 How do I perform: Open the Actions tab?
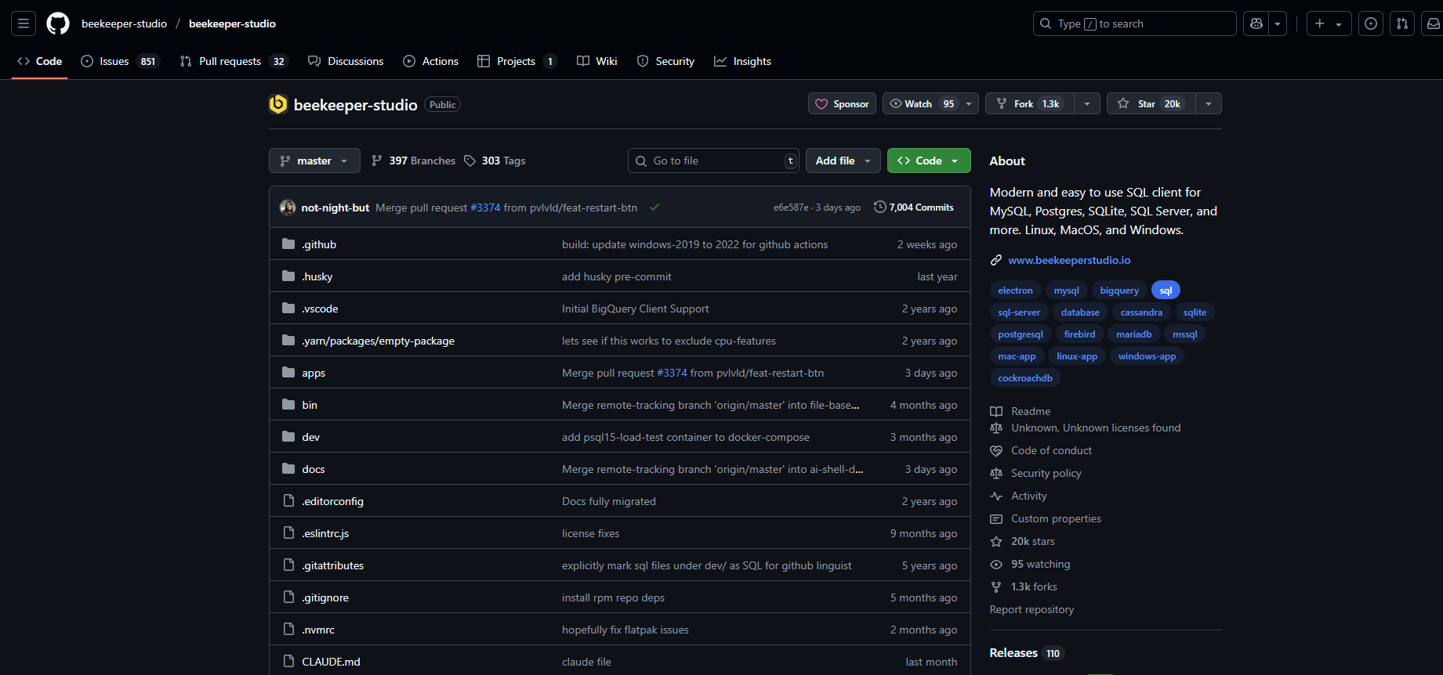coord(430,61)
